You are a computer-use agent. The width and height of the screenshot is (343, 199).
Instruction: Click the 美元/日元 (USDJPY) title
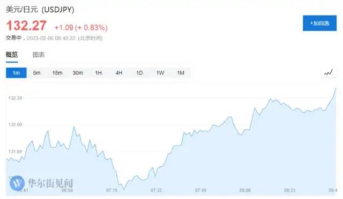tap(40, 10)
